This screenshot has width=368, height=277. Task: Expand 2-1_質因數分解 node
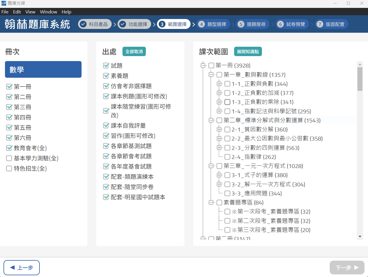point(219,129)
